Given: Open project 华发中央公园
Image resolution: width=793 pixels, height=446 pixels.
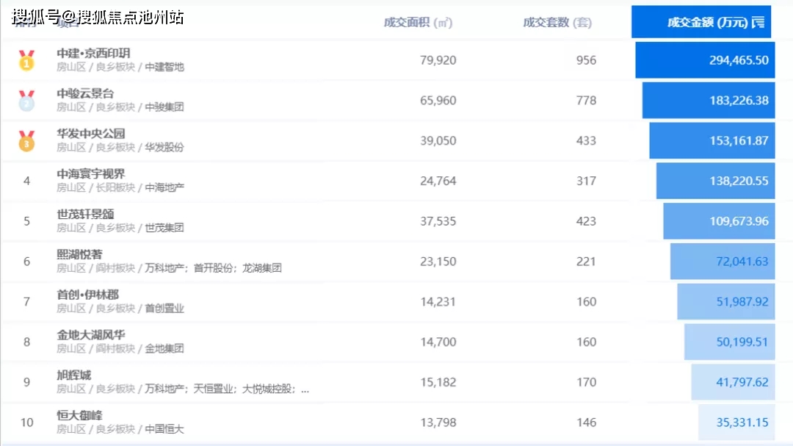Looking at the screenshot, I should click(x=91, y=134).
